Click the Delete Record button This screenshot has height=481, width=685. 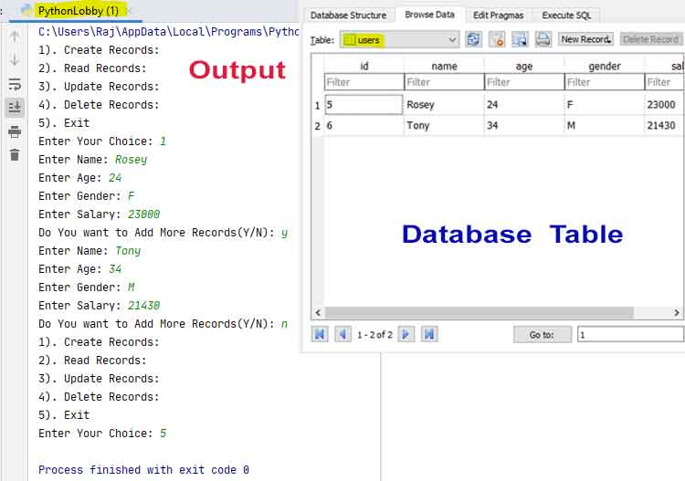click(x=650, y=39)
